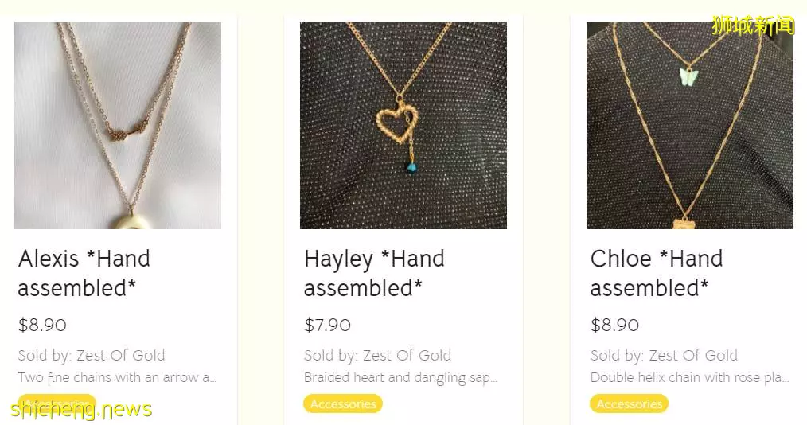The height and width of the screenshot is (425, 807).
Task: Open seller Zest Of Gold under Chloe
Action: coord(692,355)
